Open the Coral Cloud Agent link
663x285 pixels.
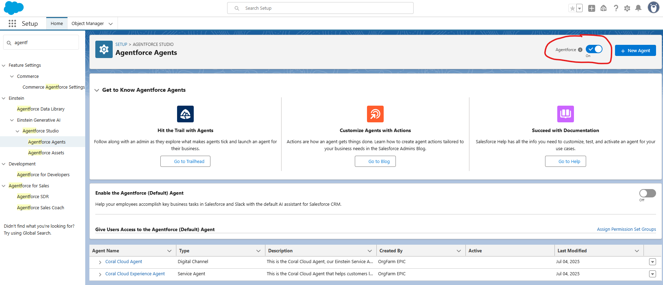point(123,262)
